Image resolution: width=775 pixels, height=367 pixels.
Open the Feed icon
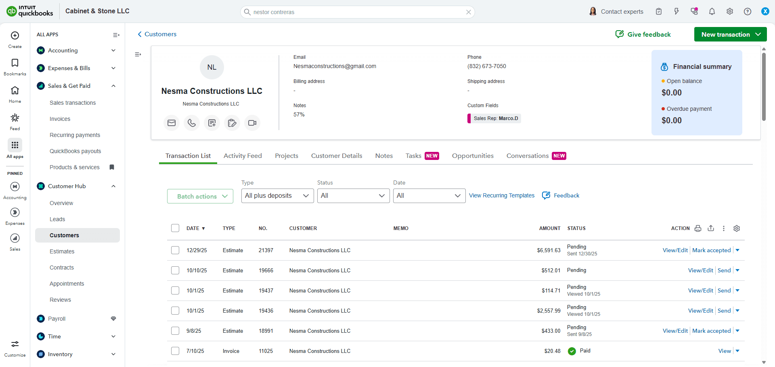tap(15, 118)
